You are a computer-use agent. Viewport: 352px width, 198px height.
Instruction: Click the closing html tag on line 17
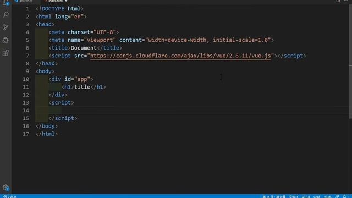tap(47, 134)
